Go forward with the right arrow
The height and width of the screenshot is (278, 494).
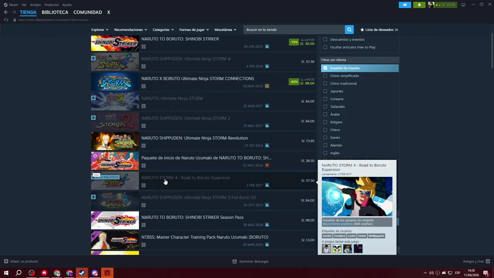click(14, 12)
